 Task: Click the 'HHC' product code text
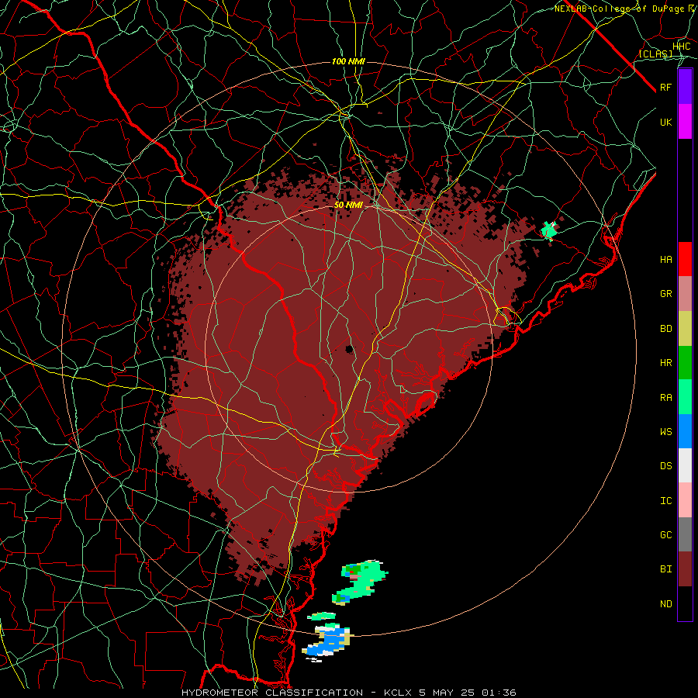click(682, 47)
